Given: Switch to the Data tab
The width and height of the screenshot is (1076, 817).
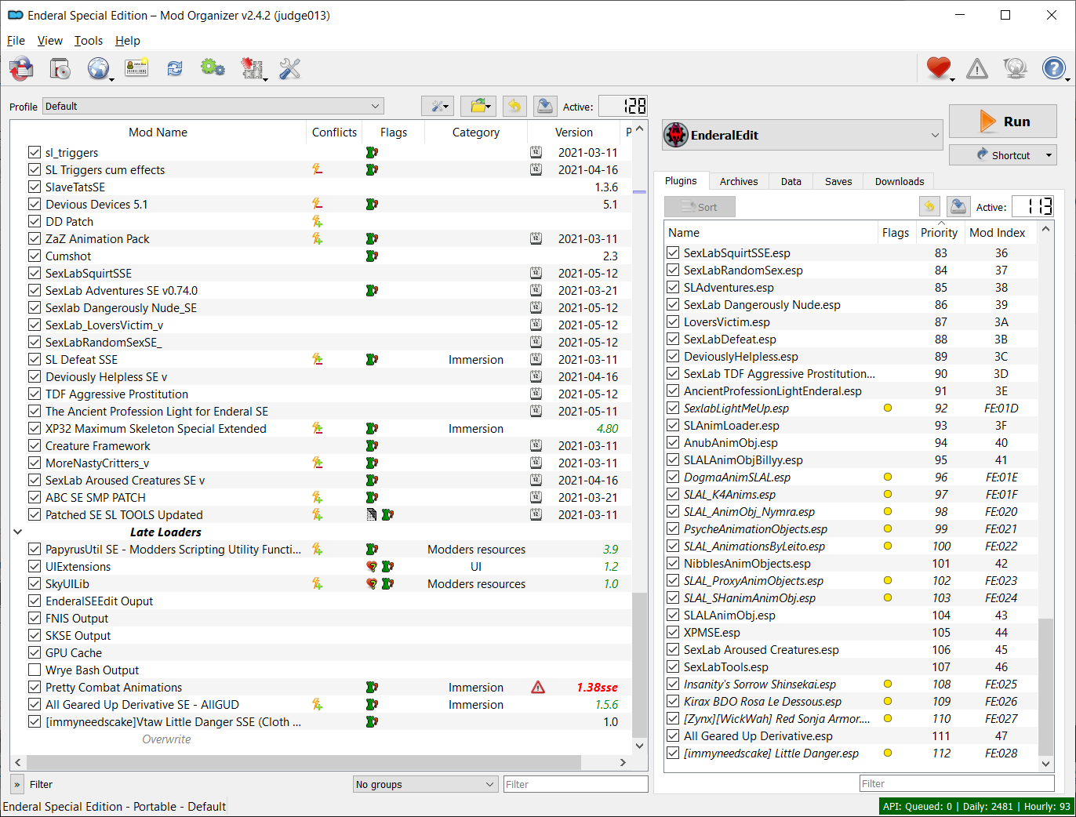Looking at the screenshot, I should (791, 181).
